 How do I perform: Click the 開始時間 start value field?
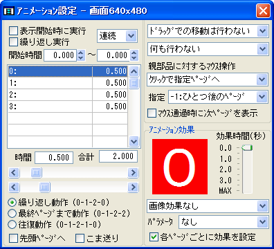click(x=60, y=55)
